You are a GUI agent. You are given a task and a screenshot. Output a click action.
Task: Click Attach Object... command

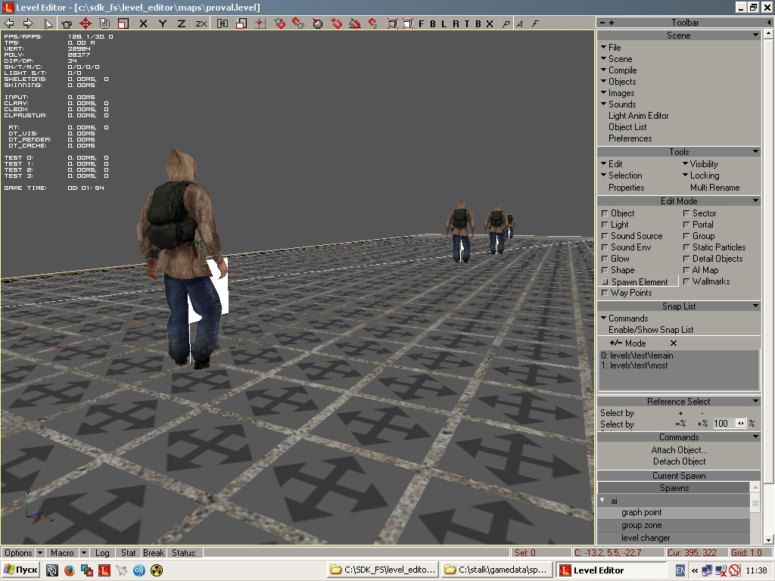pos(679,450)
